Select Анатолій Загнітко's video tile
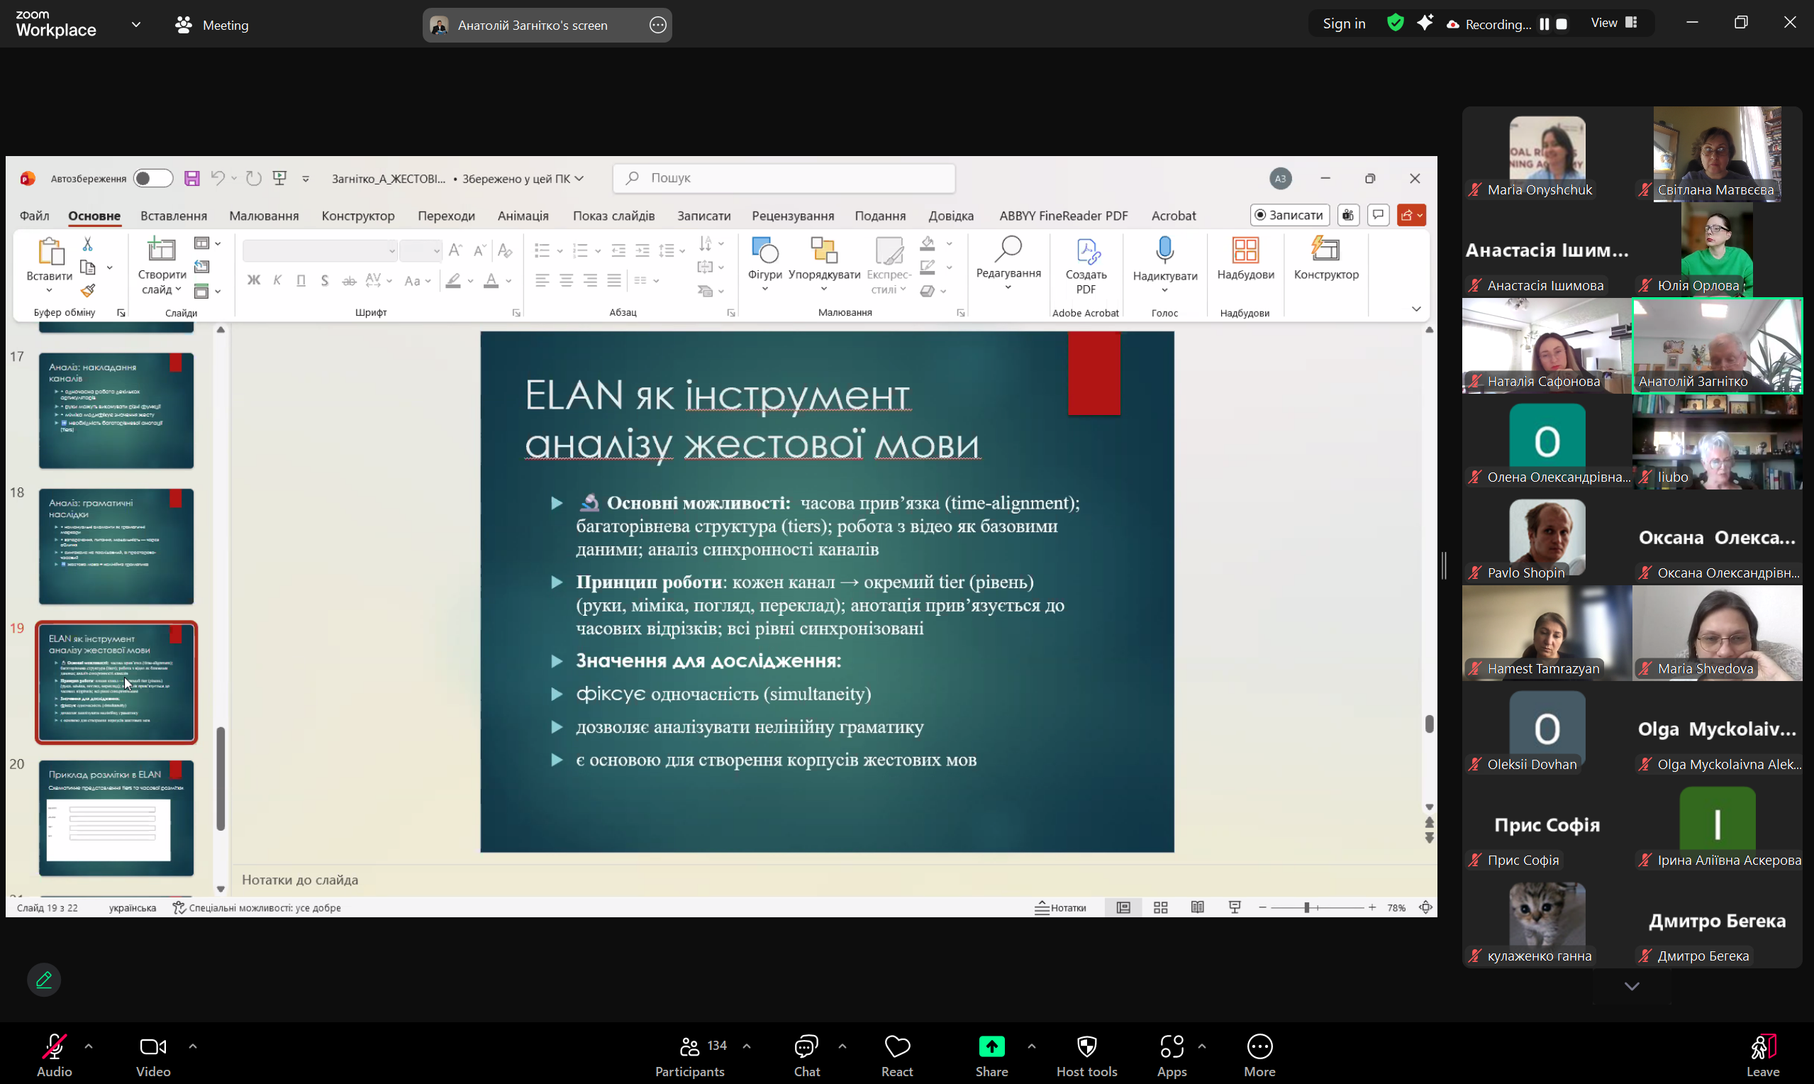Image resolution: width=1814 pixels, height=1084 pixels. pyautogui.click(x=1717, y=345)
